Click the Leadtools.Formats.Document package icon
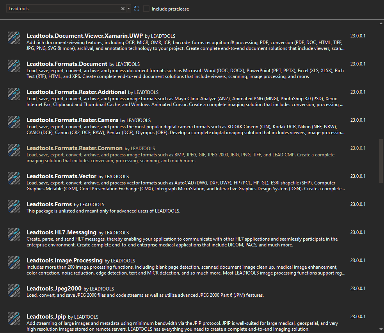 pos(14,66)
